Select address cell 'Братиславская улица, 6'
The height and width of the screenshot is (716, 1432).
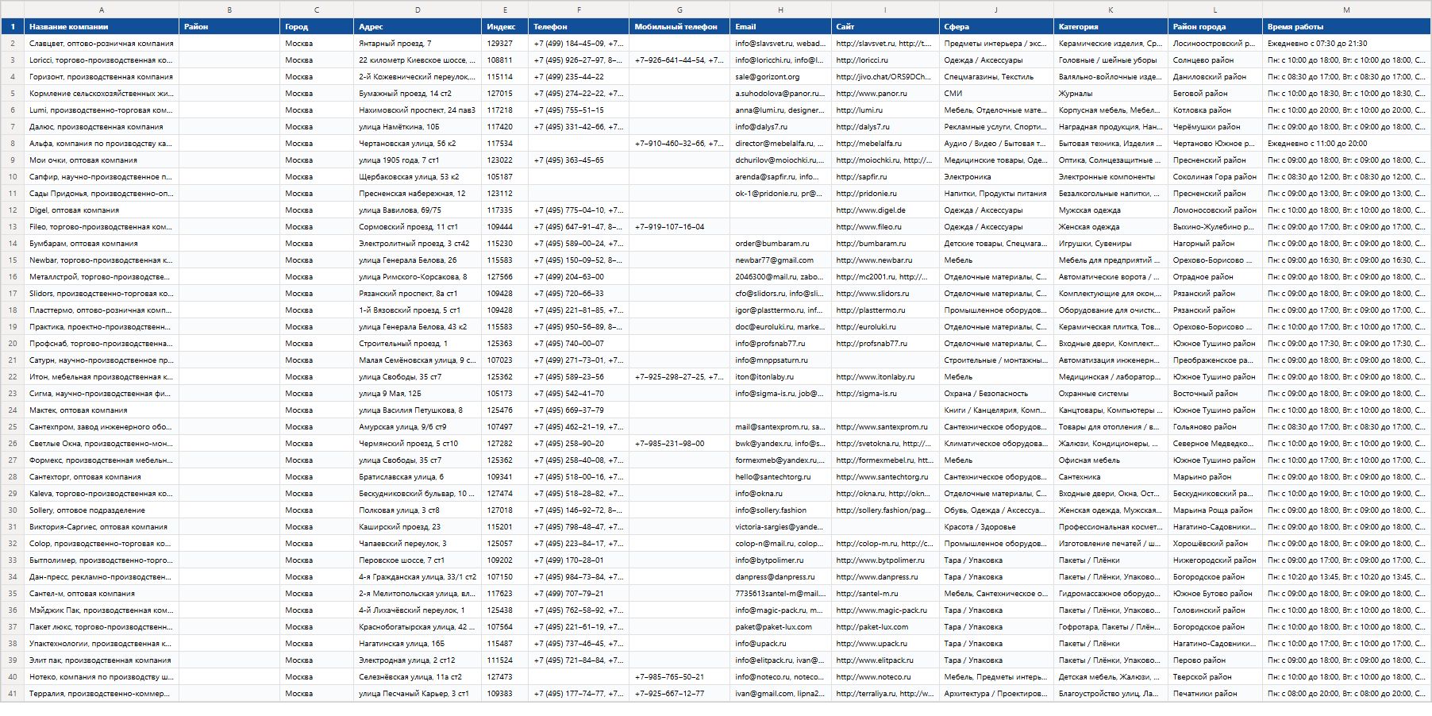pyautogui.click(x=418, y=477)
